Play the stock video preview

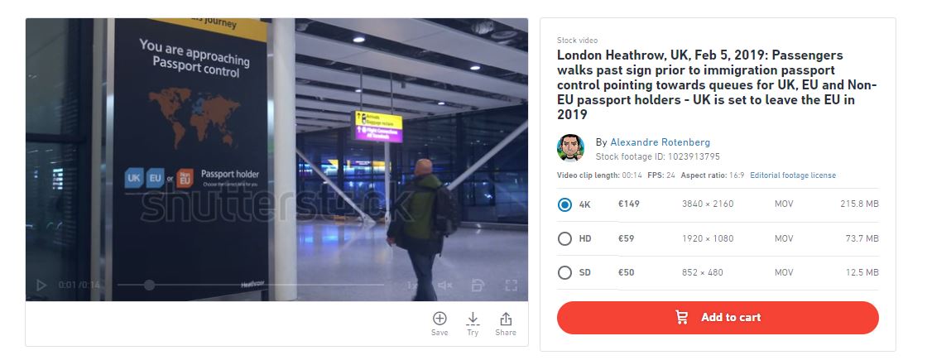click(41, 286)
